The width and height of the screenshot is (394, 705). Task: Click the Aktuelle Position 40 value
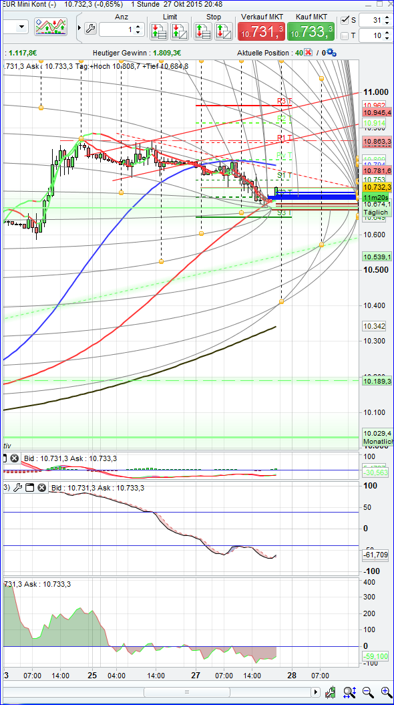(299, 53)
